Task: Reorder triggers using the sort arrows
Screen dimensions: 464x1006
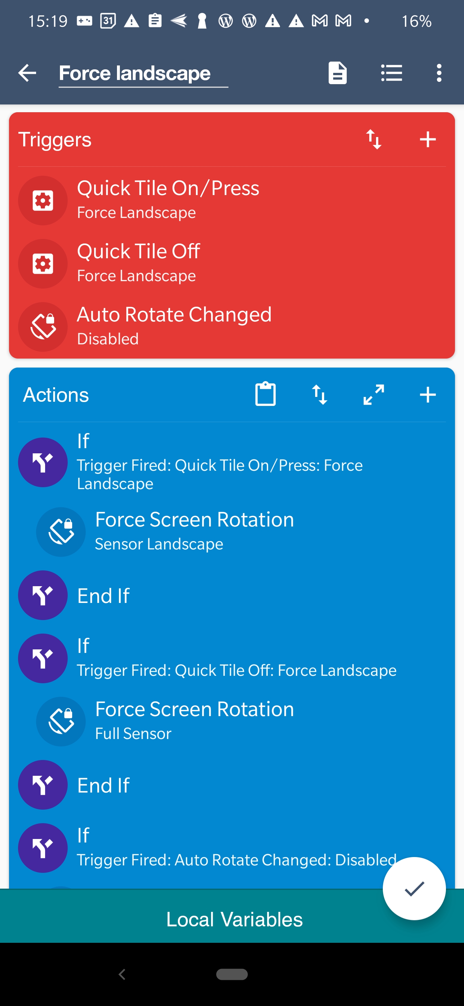Action: [x=373, y=139]
